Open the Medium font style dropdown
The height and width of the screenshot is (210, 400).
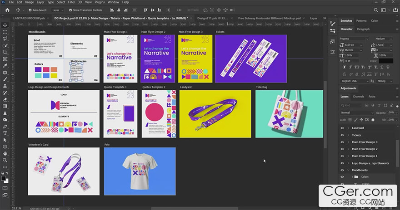384,39
